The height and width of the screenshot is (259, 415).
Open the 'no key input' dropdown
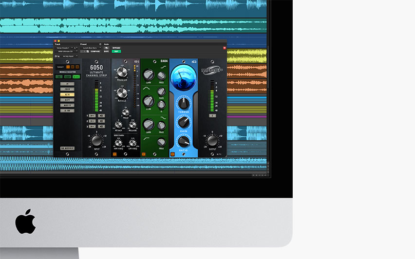click(70, 56)
